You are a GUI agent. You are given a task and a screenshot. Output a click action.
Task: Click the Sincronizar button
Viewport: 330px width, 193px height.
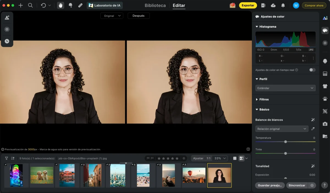click(297, 185)
